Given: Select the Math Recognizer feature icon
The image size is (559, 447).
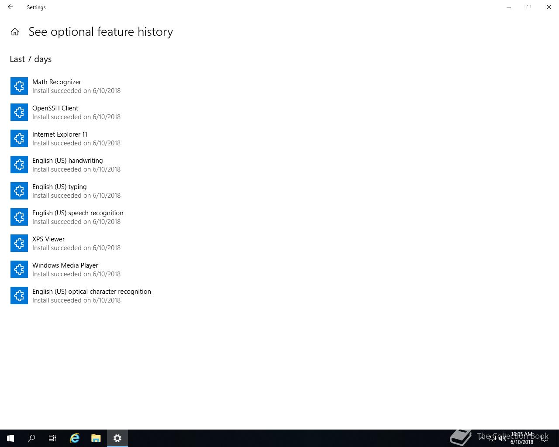Looking at the screenshot, I should click(19, 86).
